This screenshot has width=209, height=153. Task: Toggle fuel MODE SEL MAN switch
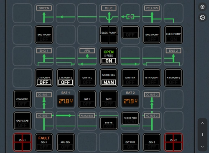tap(109, 78)
